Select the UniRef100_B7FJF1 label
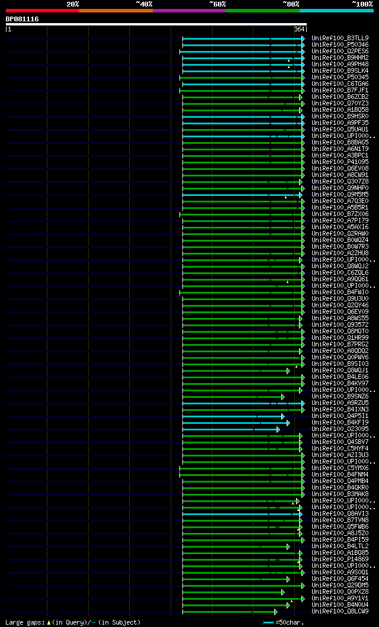The image size is (379, 627). tap(341, 91)
